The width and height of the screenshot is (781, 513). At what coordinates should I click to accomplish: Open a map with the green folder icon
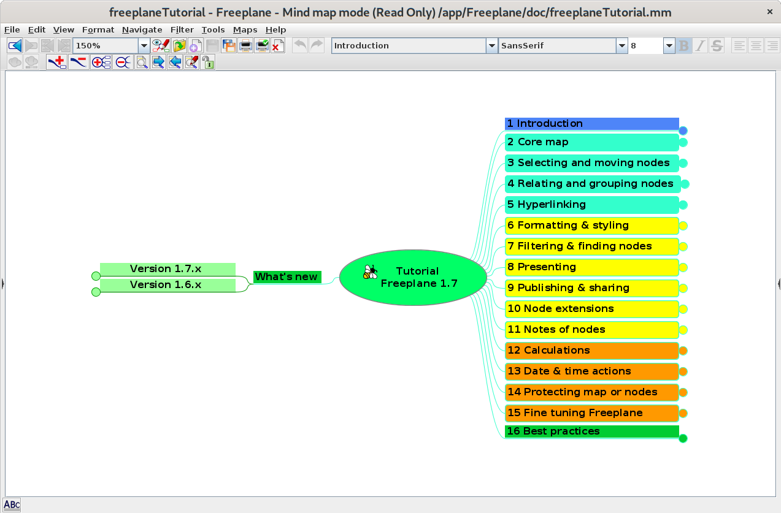(179, 45)
